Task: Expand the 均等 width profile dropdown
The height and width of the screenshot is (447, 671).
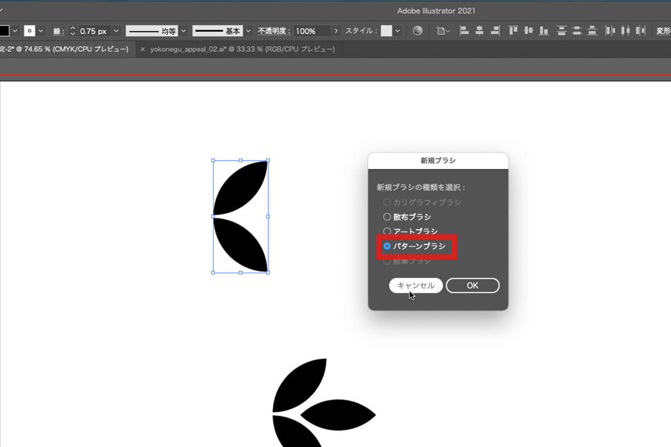Action: coord(183,31)
